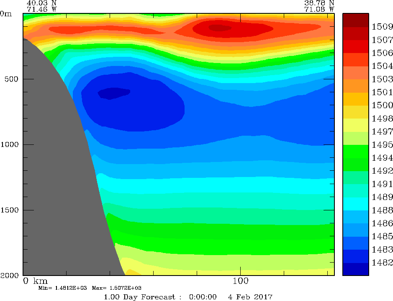Select the 38.78 N ending latitude text

[319, 3]
